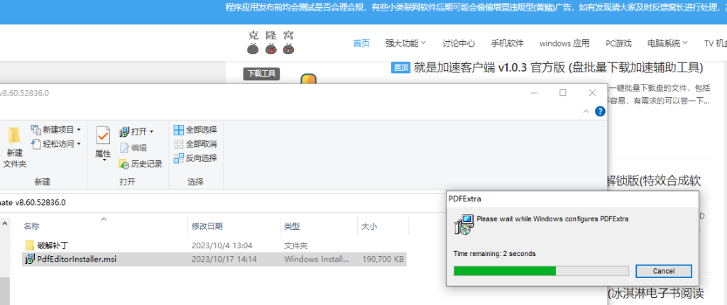This screenshot has height=305, width=727.
Task: Click size cell 190,700 KB
Action: pos(383,259)
